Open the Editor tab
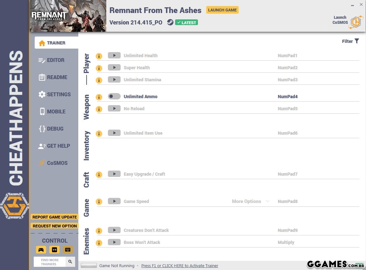Image resolution: width=366 pixels, height=270 pixels. [x=56, y=60]
